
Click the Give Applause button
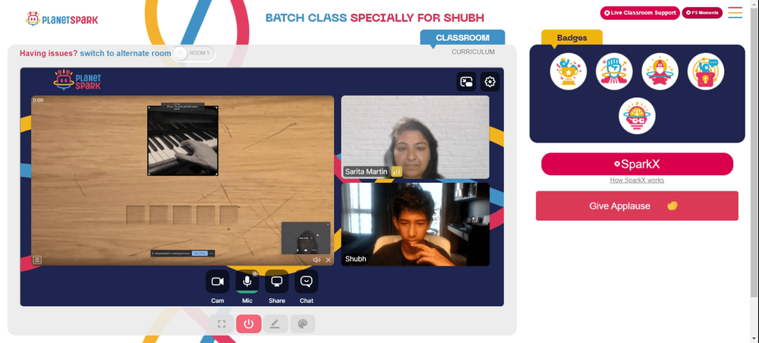[637, 206]
